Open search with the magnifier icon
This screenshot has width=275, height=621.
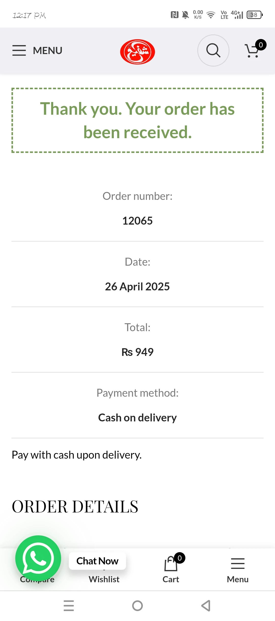[x=213, y=50]
